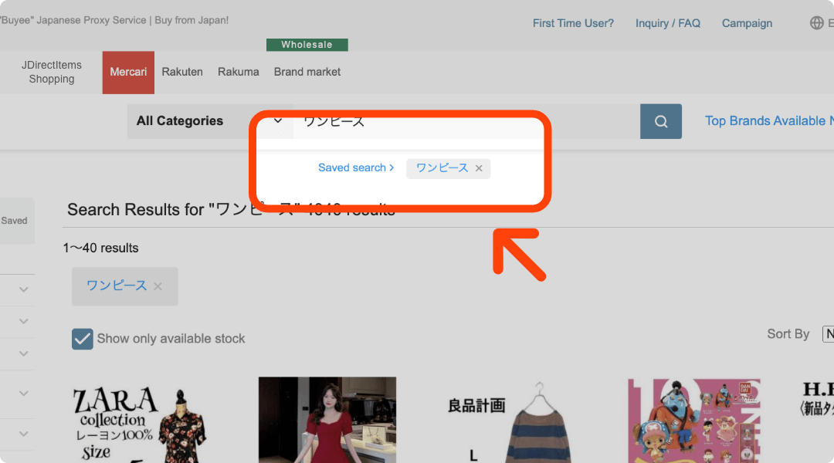Screen dimensions: 834x463
Task: Open the One Piece figures listing
Action: coord(694,421)
